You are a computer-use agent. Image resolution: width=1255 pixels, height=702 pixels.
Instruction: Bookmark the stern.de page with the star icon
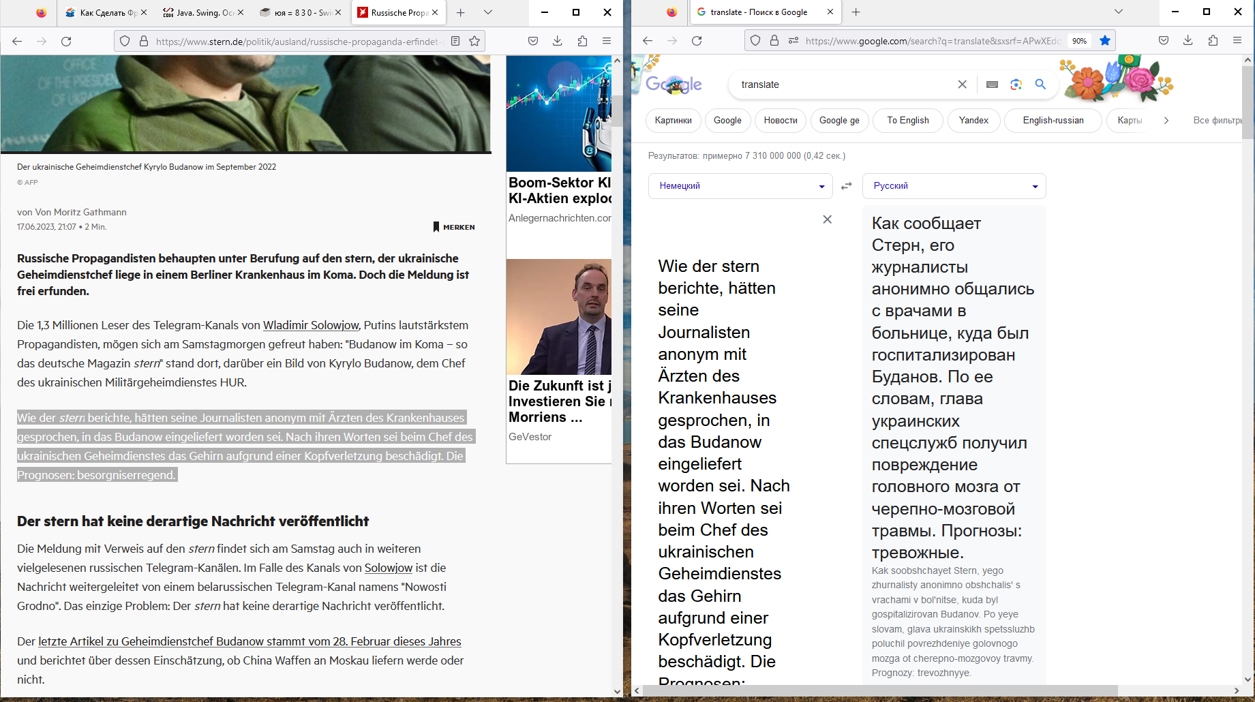[474, 42]
